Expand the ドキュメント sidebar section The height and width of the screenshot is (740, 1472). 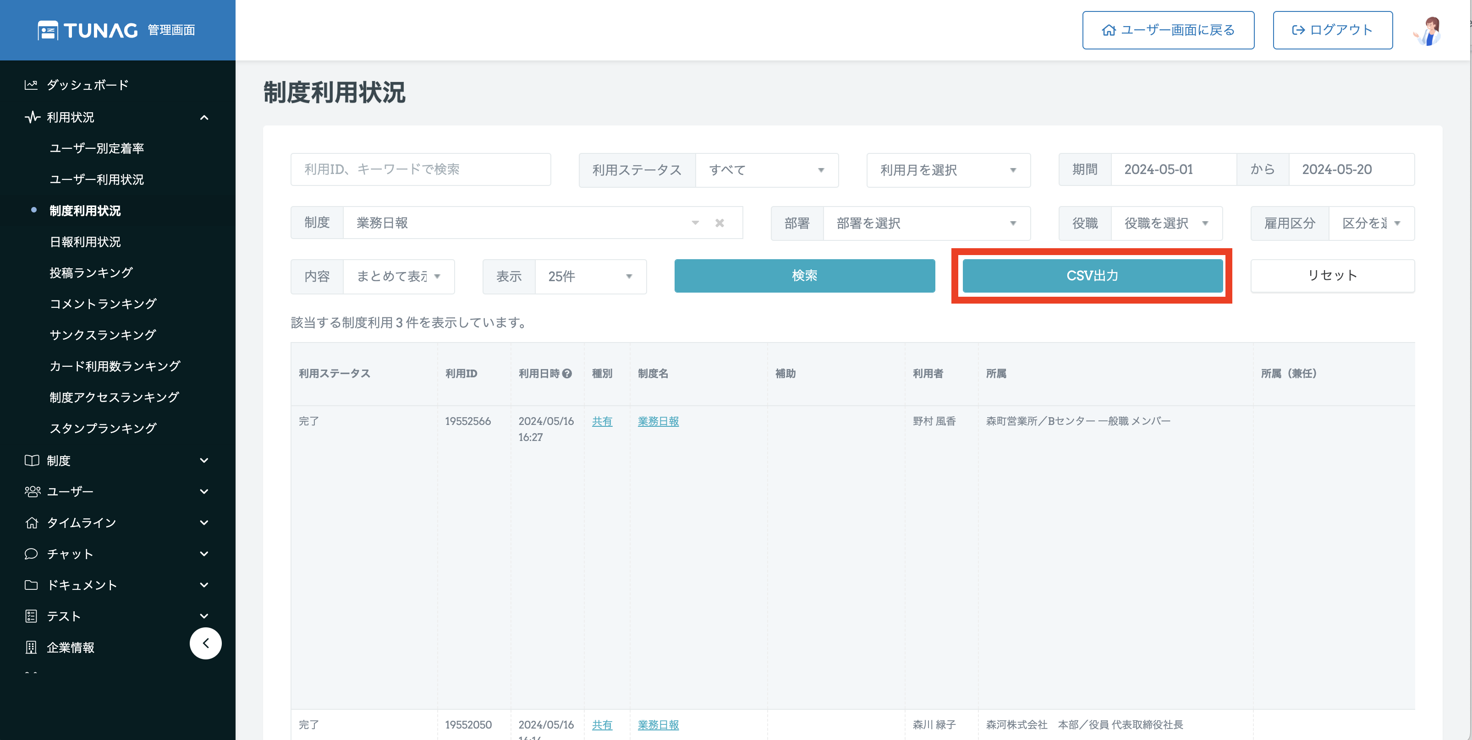tap(204, 585)
